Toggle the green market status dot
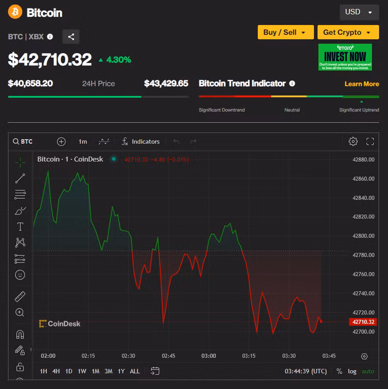 (x=114, y=159)
